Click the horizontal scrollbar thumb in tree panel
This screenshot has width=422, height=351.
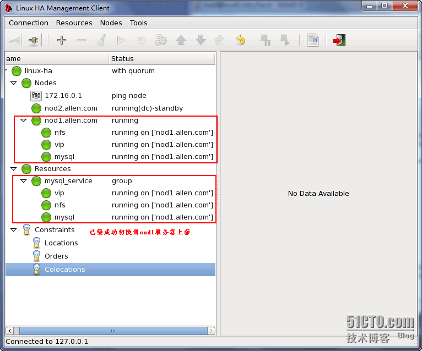113,331
